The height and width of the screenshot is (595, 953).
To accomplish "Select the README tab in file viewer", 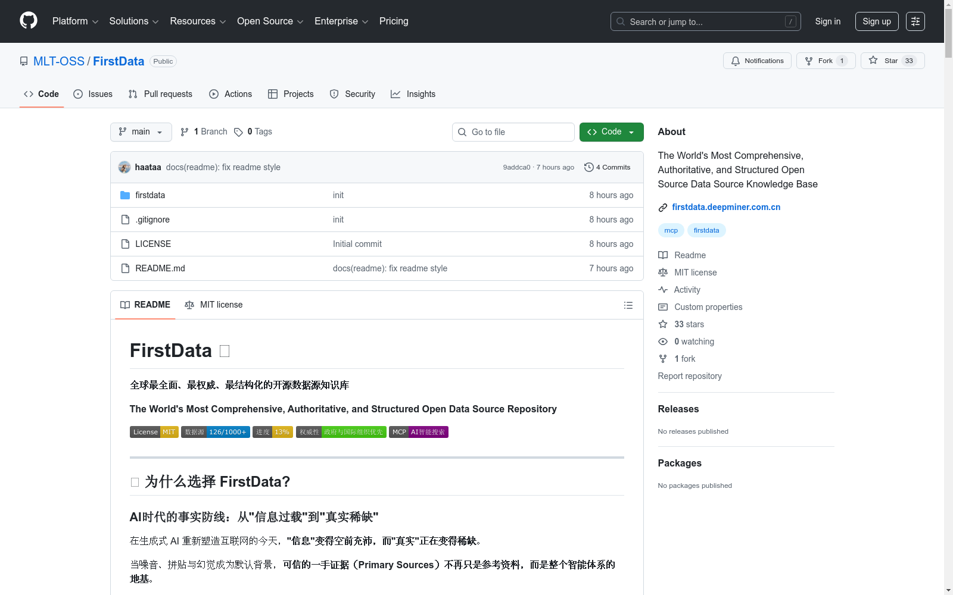I will (145, 305).
